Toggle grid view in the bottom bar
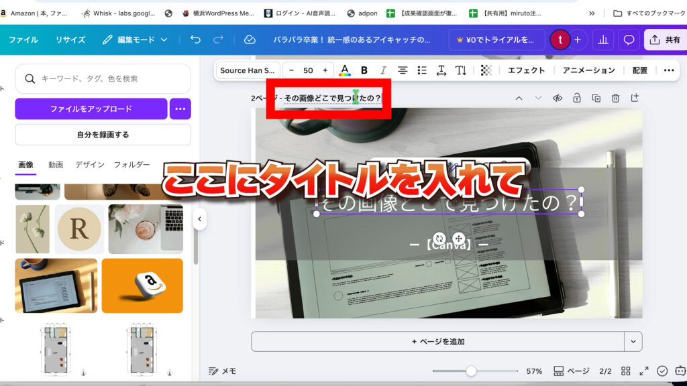This screenshot has width=687, height=386. (625, 371)
